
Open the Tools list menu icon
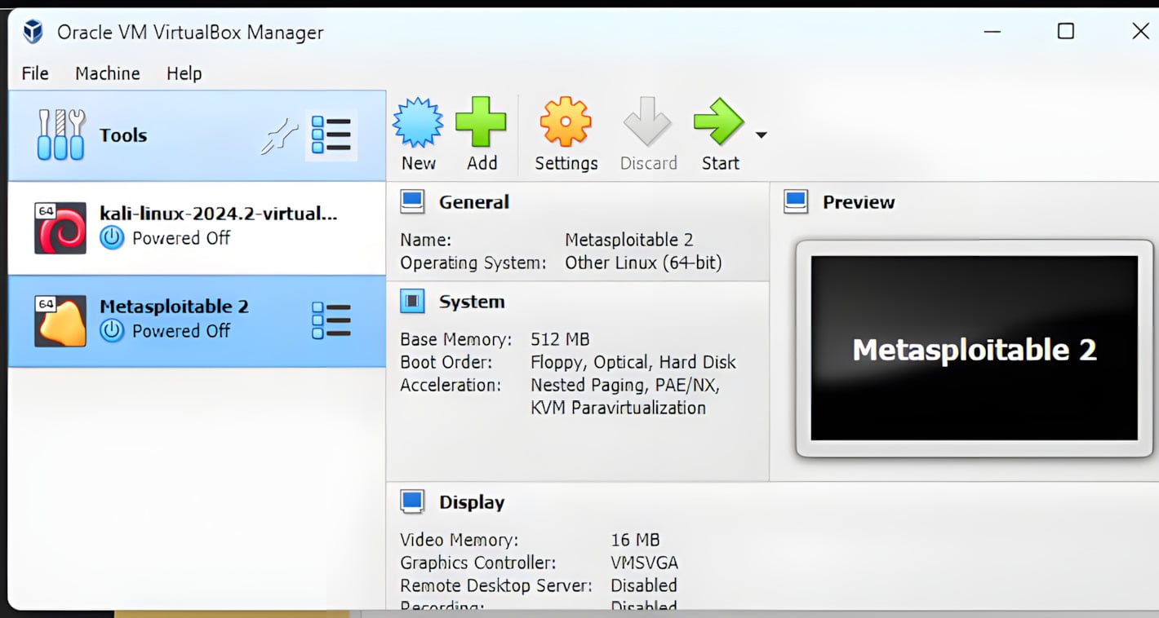[x=331, y=135]
